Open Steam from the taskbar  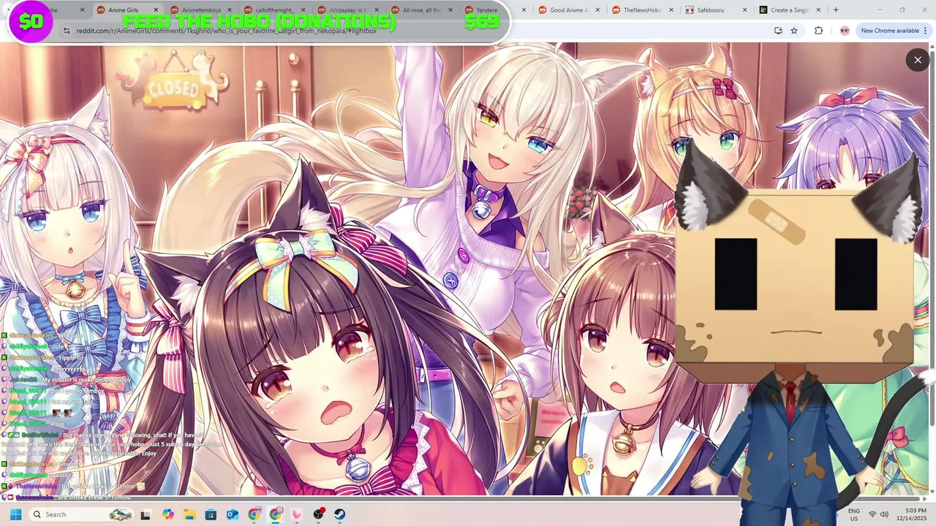pyautogui.click(x=340, y=514)
